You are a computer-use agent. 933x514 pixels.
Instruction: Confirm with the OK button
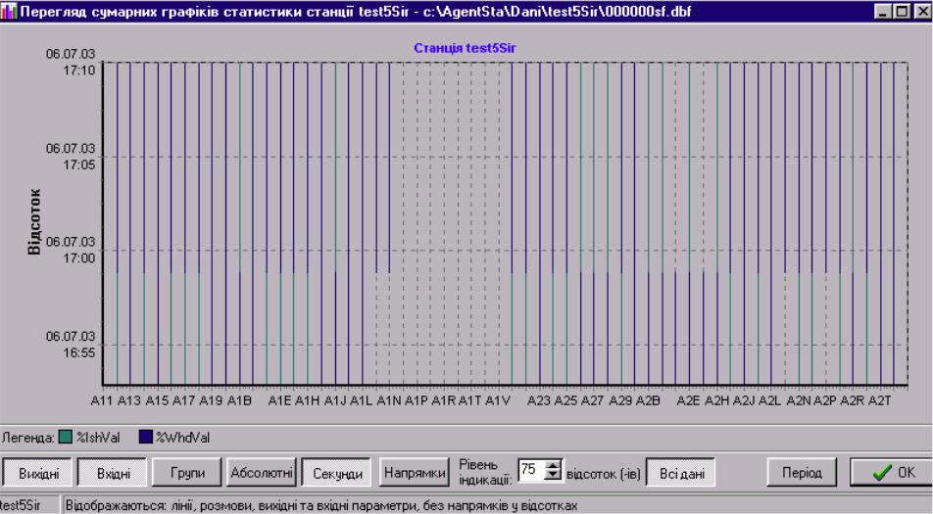891,473
